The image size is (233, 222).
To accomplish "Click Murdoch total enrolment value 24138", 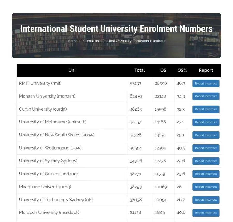I will click(135, 213).
